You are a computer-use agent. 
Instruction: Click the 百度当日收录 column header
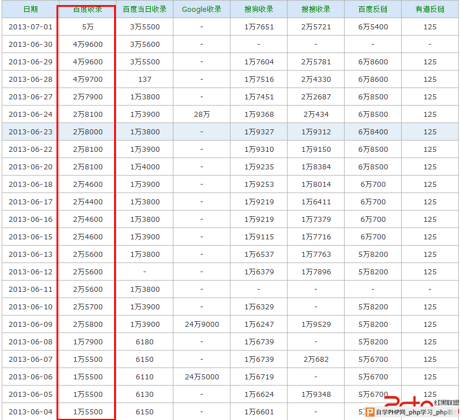coord(145,10)
